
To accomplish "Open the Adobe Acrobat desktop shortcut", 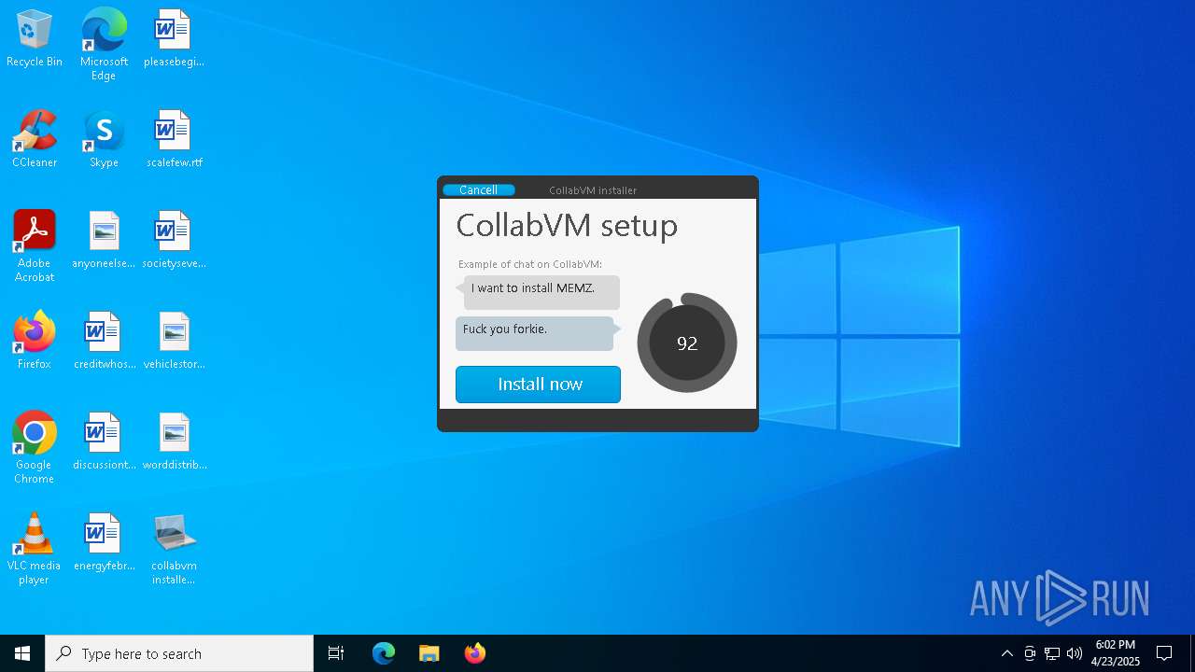I will pyautogui.click(x=35, y=246).
